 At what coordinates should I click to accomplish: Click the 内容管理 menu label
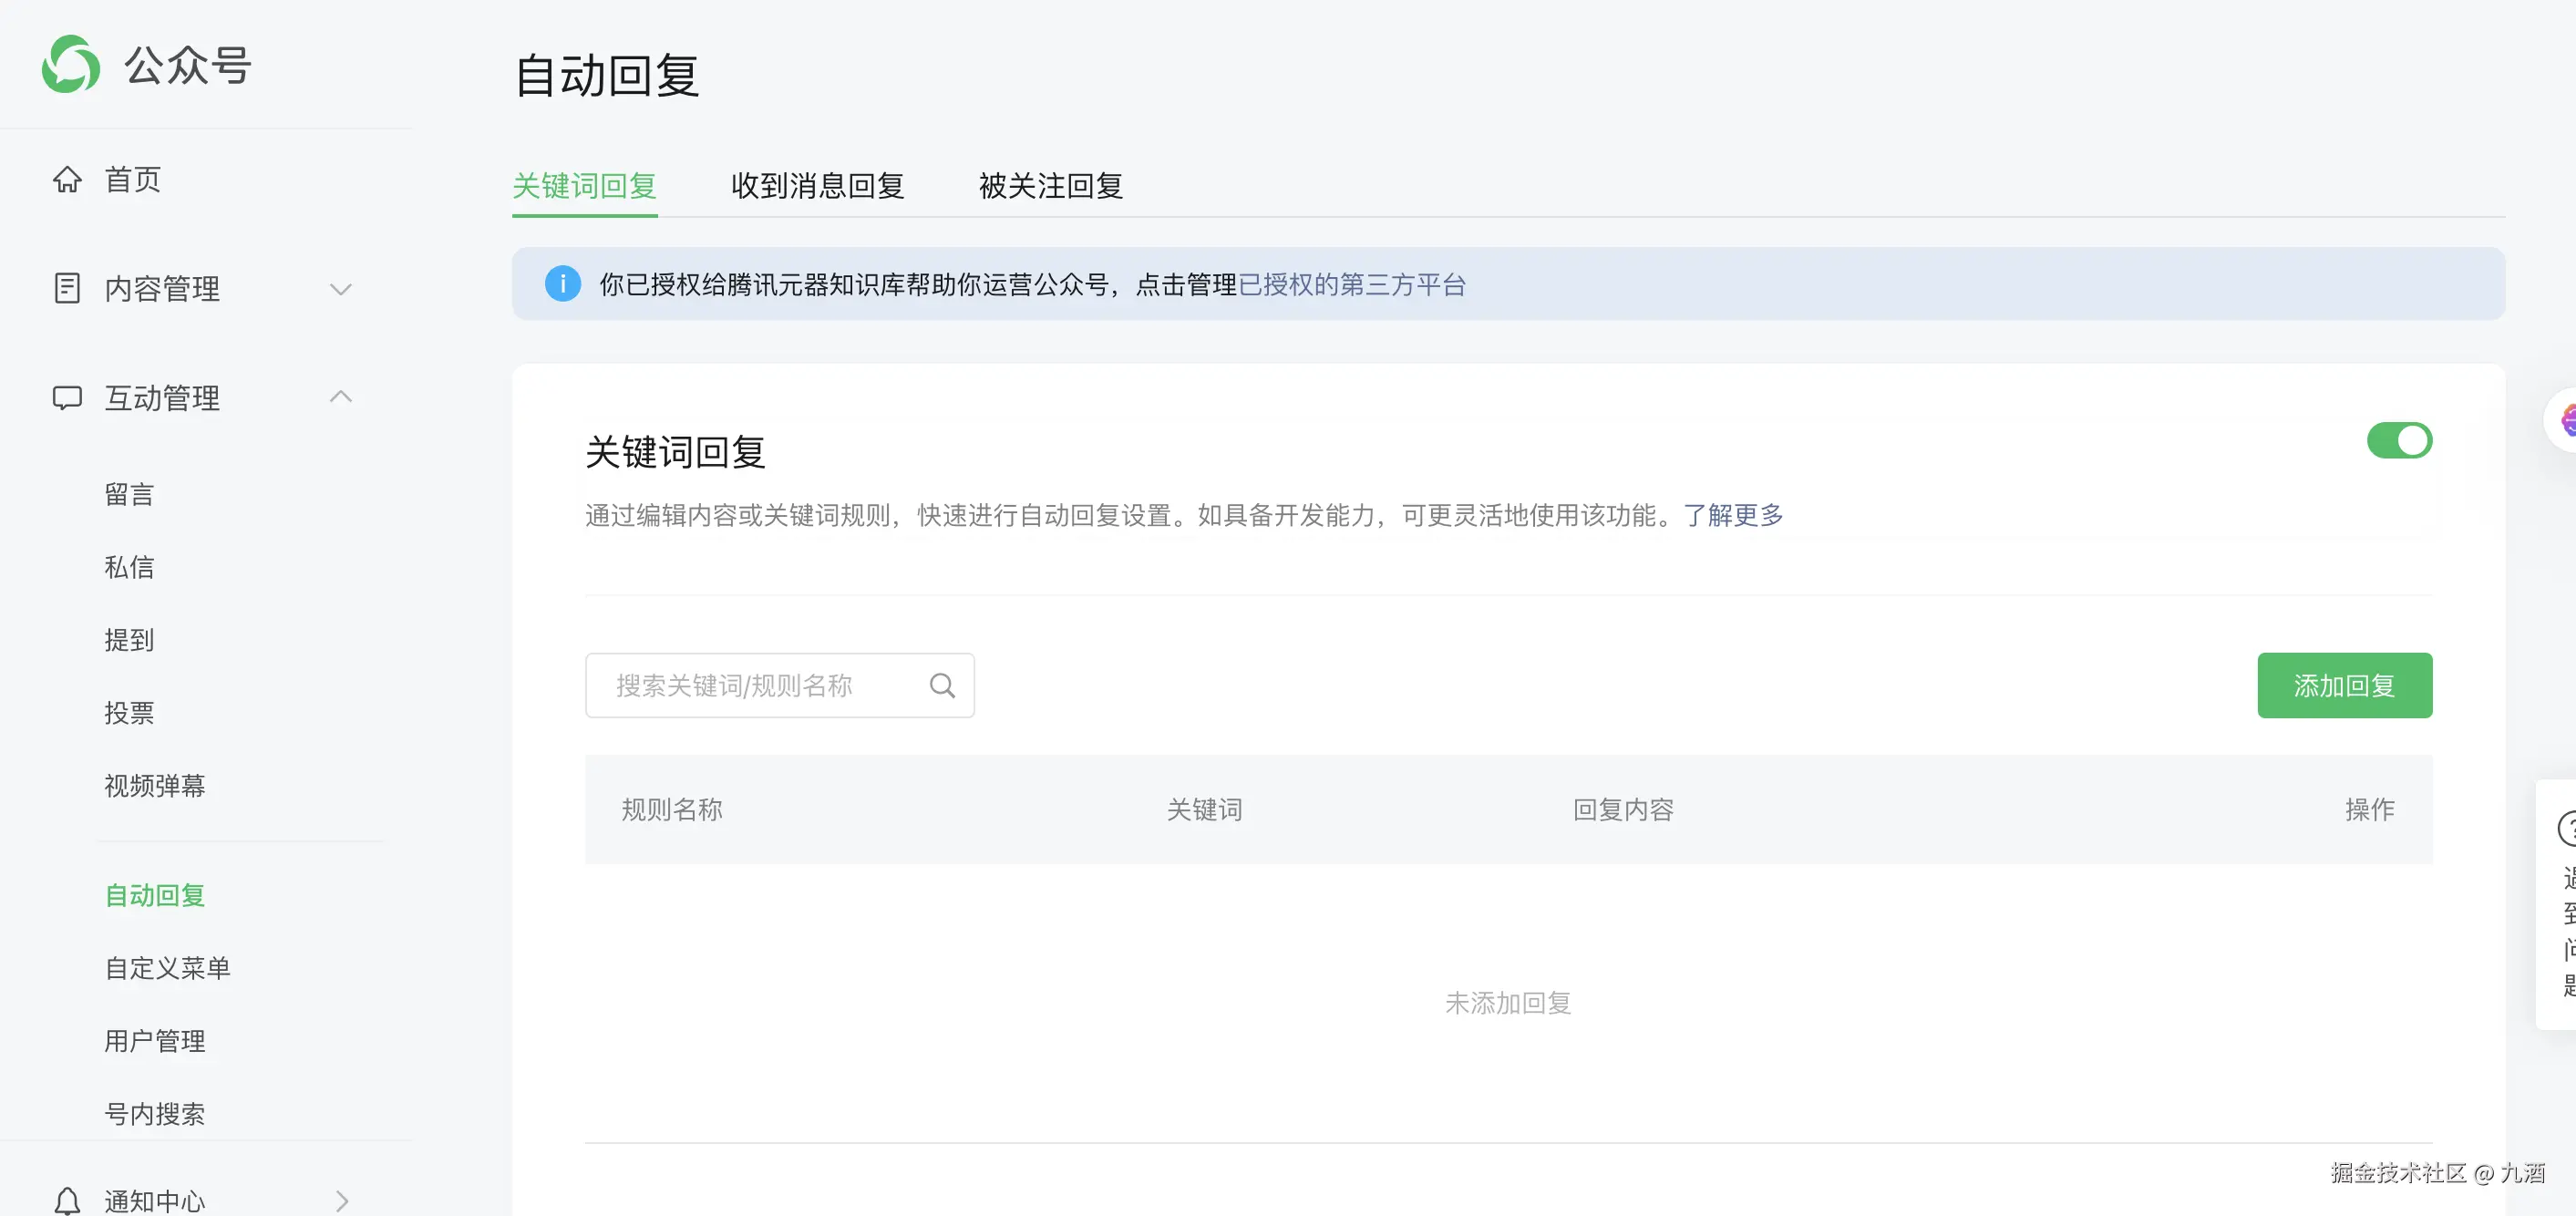click(x=162, y=289)
